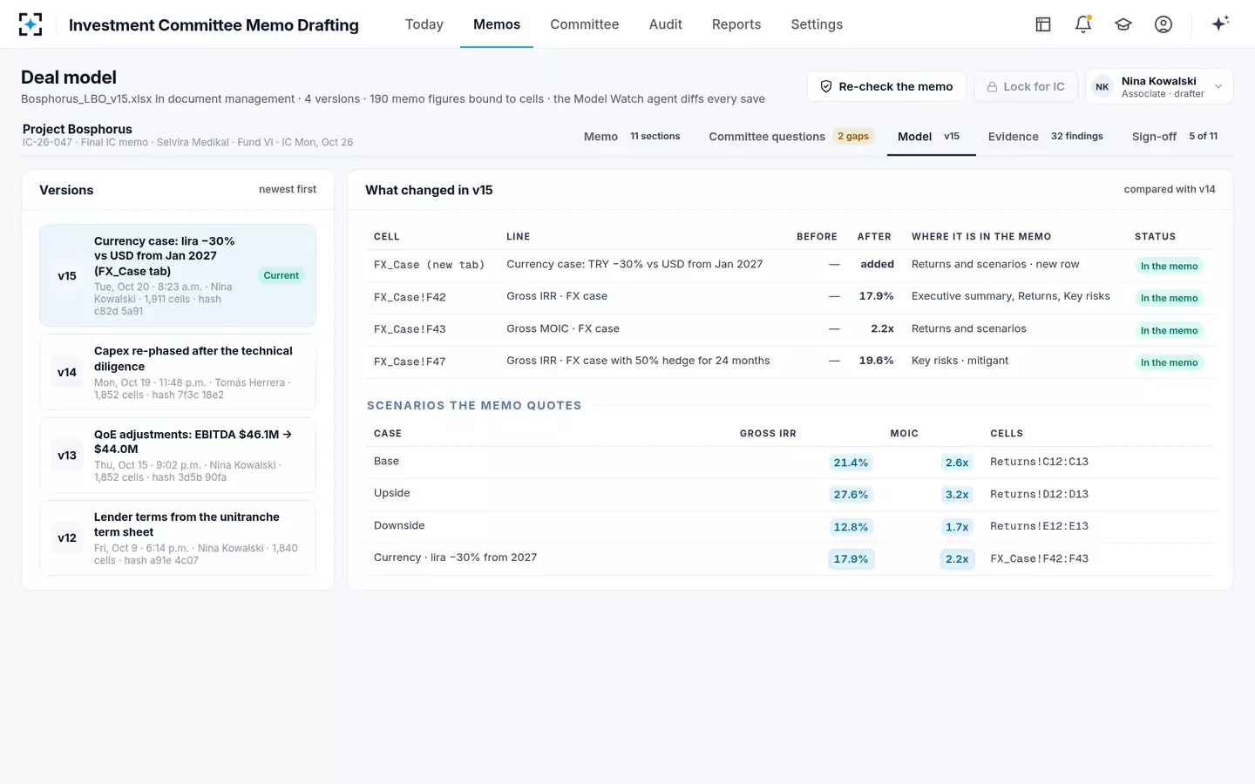This screenshot has height=784, width=1255.
Task: Click the 2 gaps badge
Action: click(x=853, y=136)
